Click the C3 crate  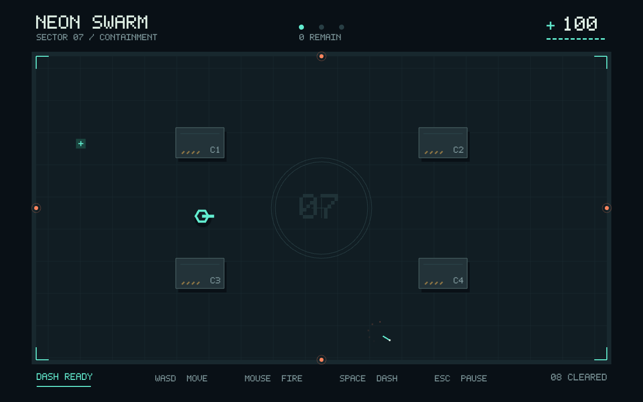click(200, 273)
